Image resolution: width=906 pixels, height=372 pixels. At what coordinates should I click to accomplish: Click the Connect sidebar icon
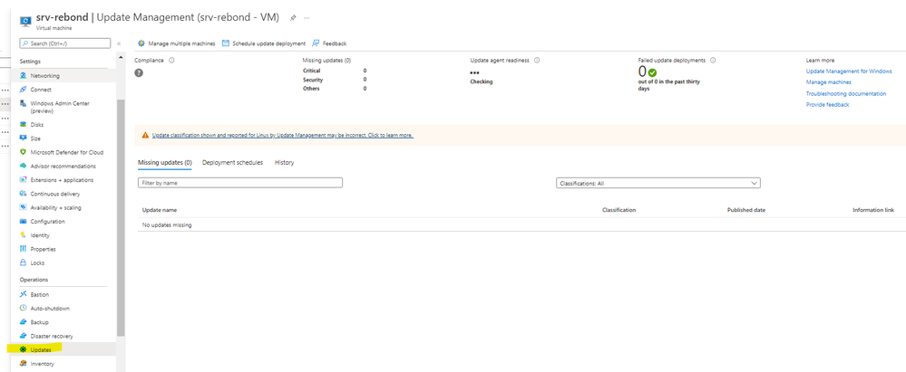pos(23,90)
